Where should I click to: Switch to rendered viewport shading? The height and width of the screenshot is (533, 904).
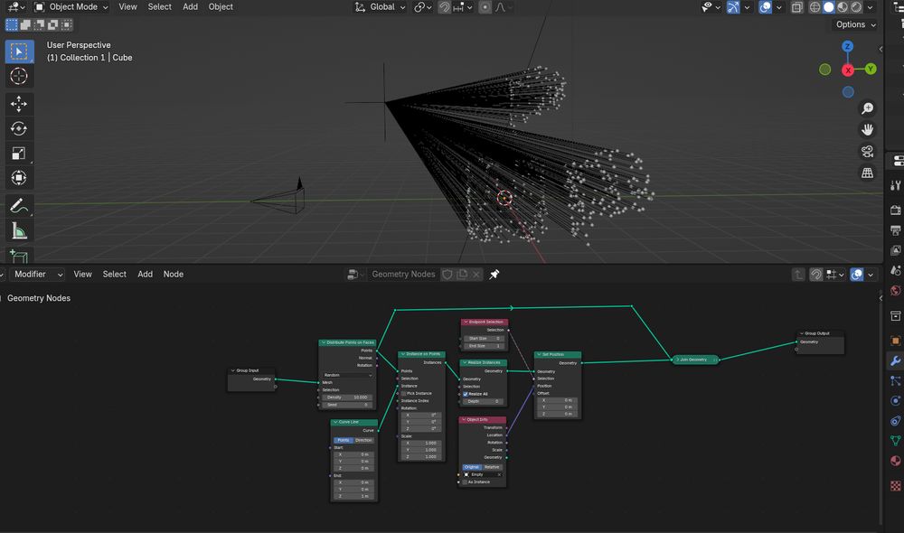pyautogui.click(x=857, y=7)
